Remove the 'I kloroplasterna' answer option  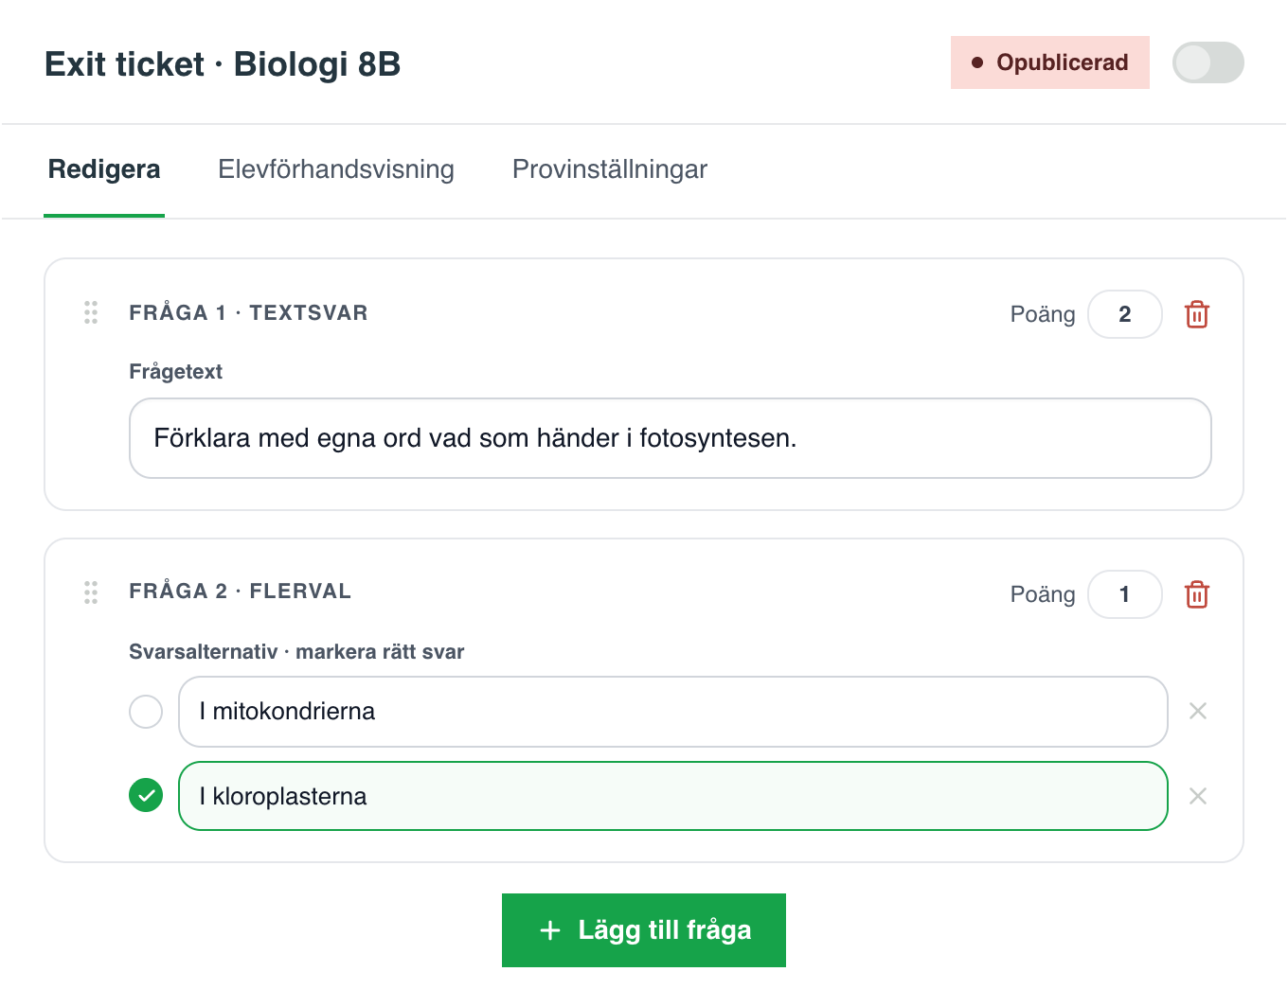(x=1198, y=796)
